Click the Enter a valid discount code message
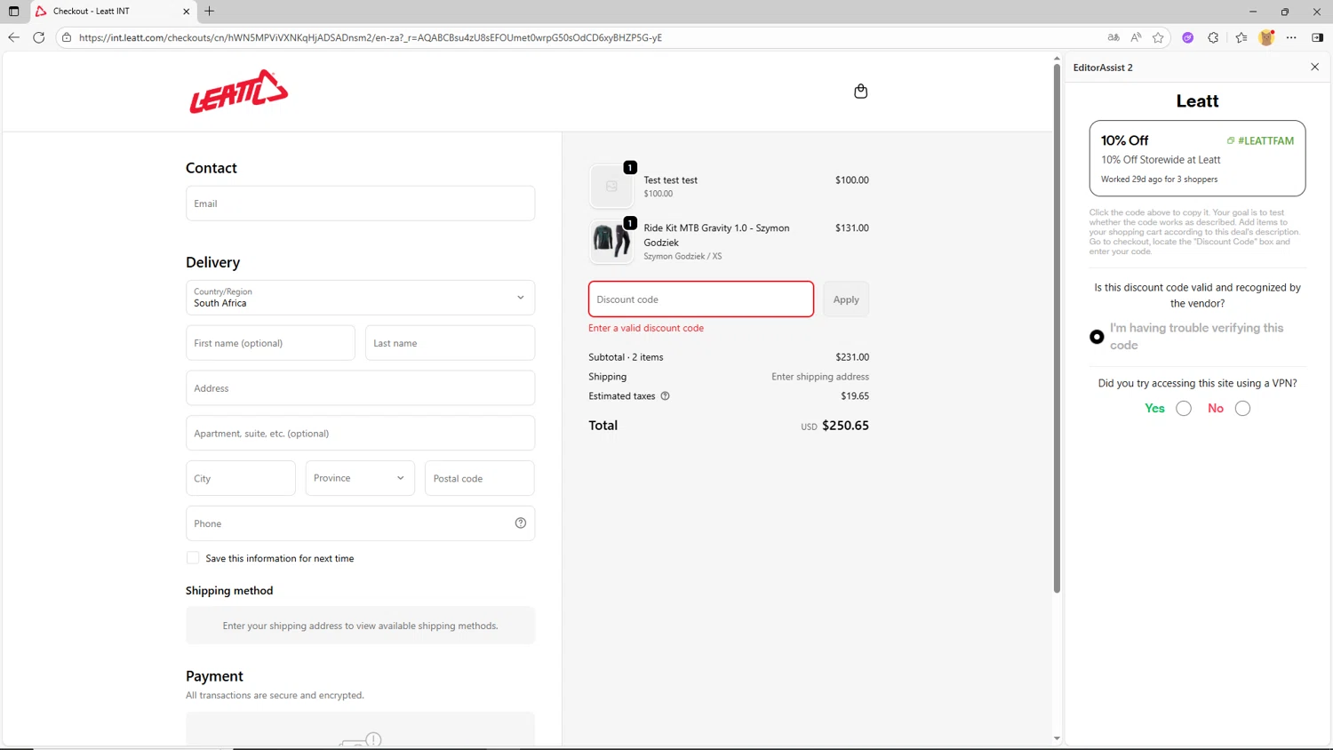 point(646,328)
